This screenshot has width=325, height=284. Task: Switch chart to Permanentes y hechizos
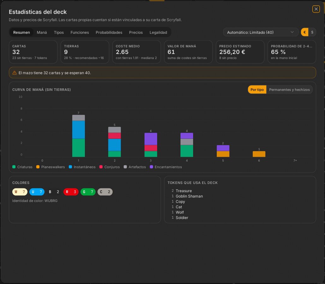pyautogui.click(x=289, y=90)
